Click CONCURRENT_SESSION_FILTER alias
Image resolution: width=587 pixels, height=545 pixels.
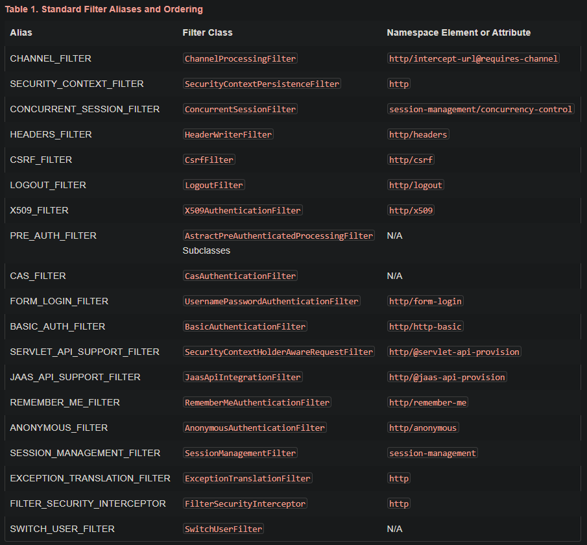point(84,109)
